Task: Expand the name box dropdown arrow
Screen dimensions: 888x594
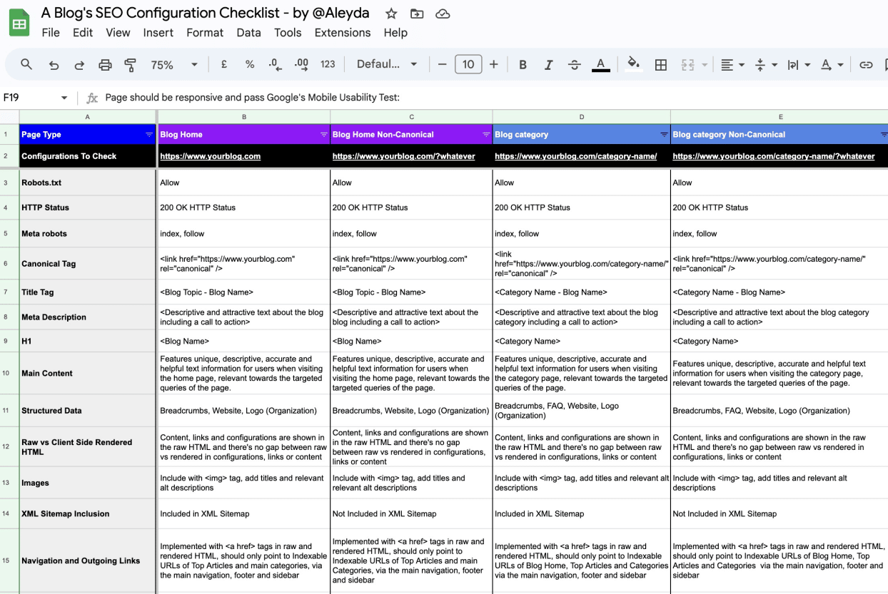Action: [64, 98]
